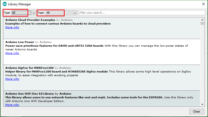Open More info for Arduino SigFox for MKRFox1200
Screen dimensions: 208x117
pos(12,79)
